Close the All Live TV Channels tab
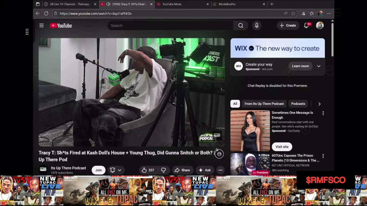The width and height of the screenshot is (367, 206). [x=95, y=4]
